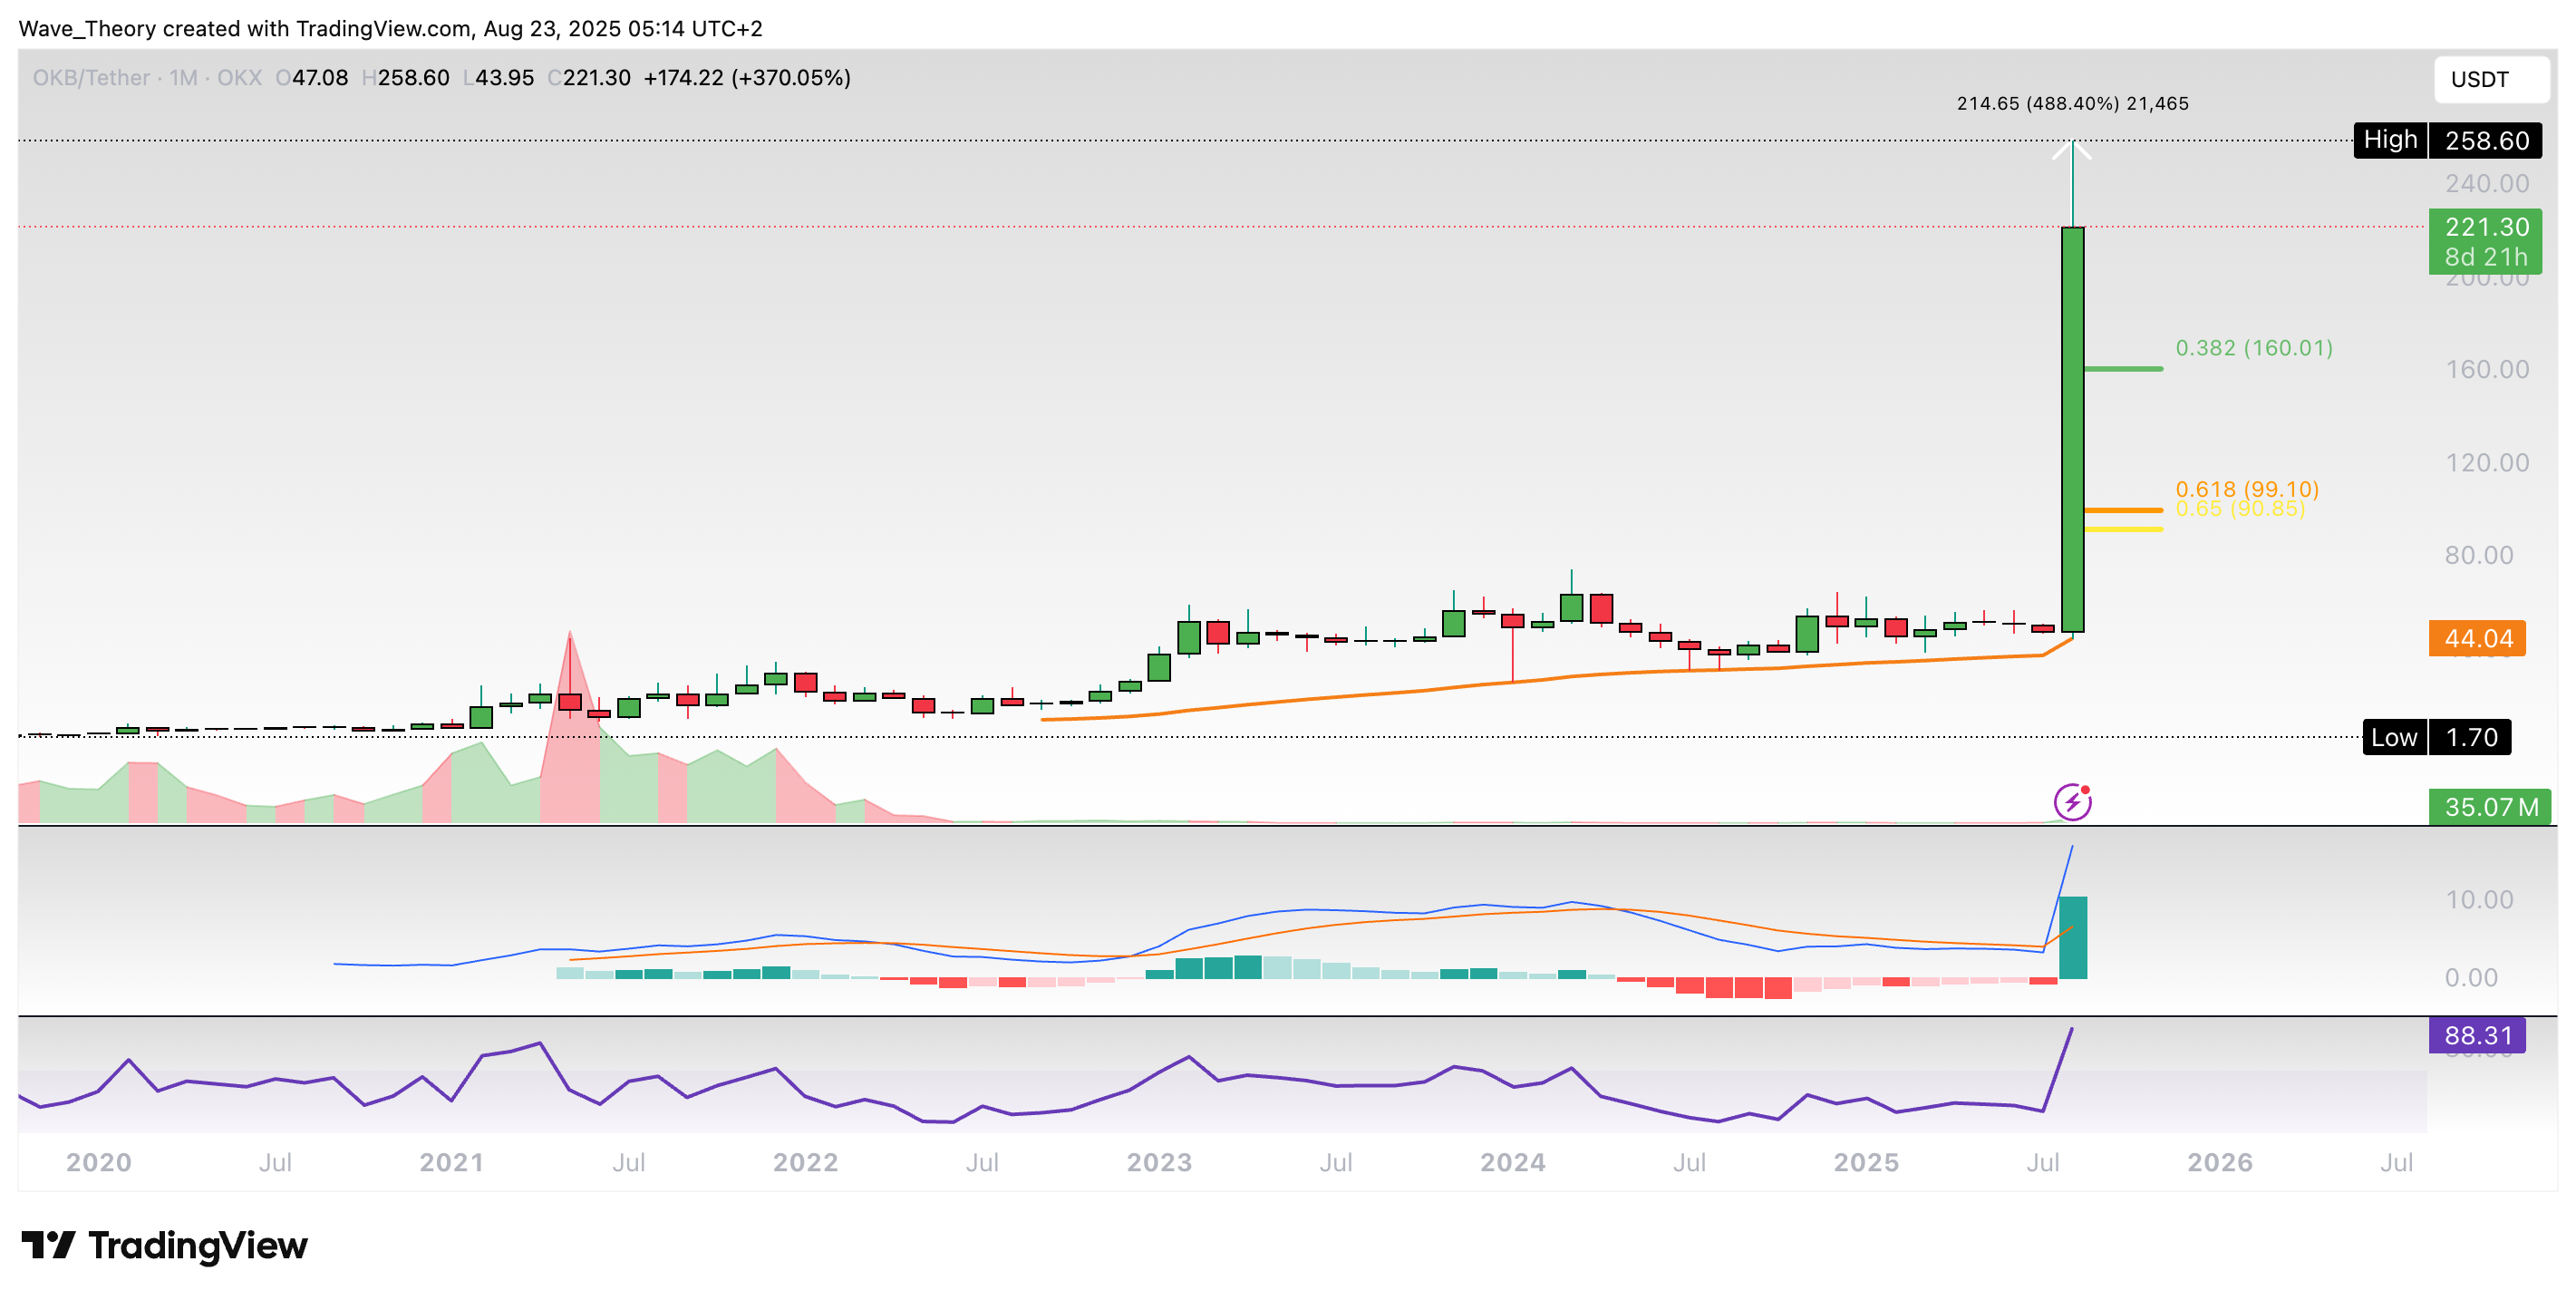Select the 0.65 (90.85) Fibonacci level label
2576x1300 pixels.
2240,510
